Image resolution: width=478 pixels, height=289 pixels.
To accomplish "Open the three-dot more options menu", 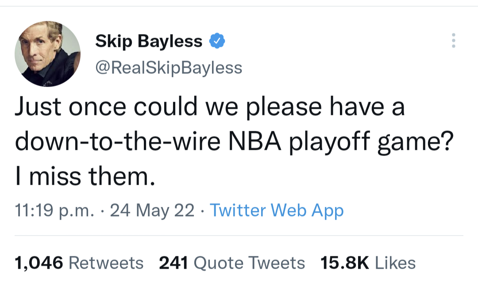I will click(x=454, y=41).
